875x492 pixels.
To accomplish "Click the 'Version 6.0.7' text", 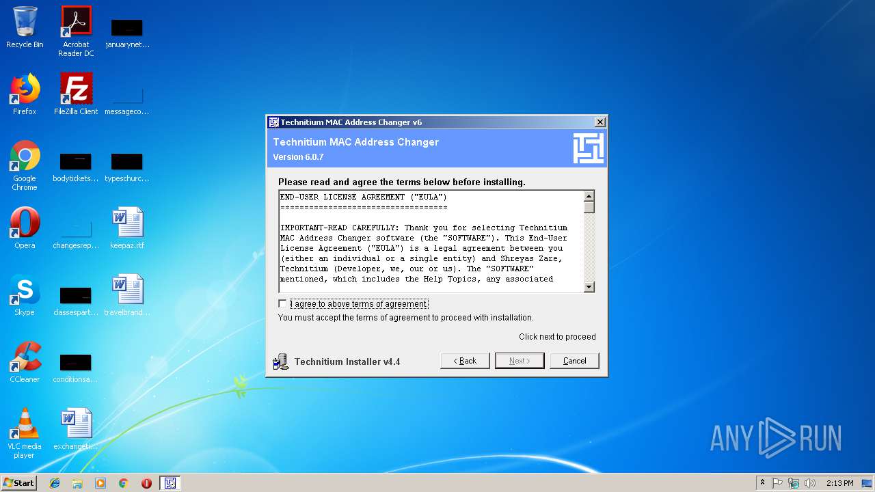I will [298, 157].
